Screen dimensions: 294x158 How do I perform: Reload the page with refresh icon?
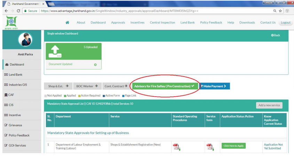coord(18,11)
